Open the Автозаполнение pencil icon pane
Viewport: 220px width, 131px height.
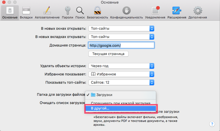pyautogui.click(x=47, y=12)
